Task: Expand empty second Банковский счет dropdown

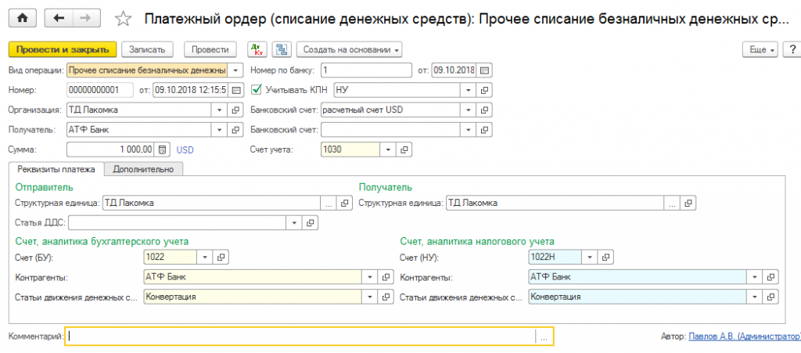Action: [468, 130]
